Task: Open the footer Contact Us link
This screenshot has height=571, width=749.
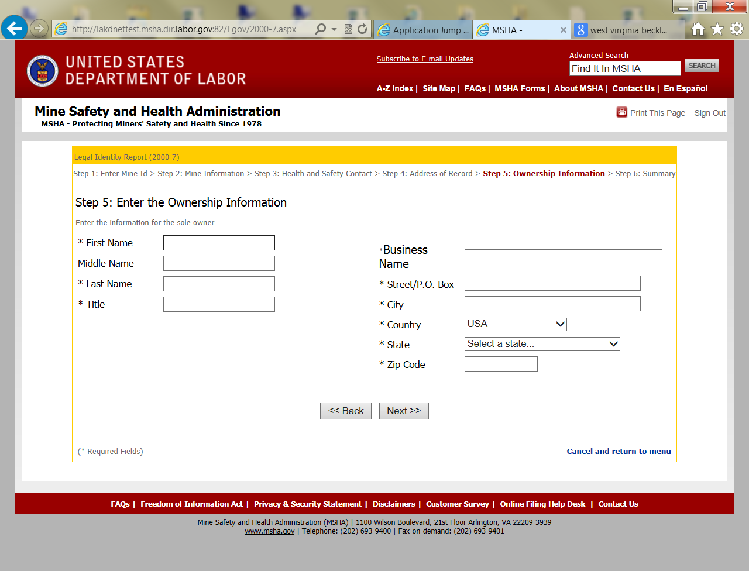Action: [618, 504]
